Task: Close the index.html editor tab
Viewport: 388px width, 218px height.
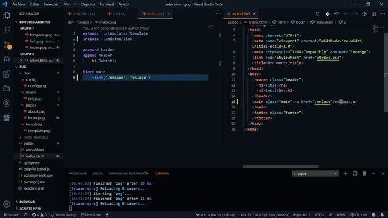Action: (254, 13)
